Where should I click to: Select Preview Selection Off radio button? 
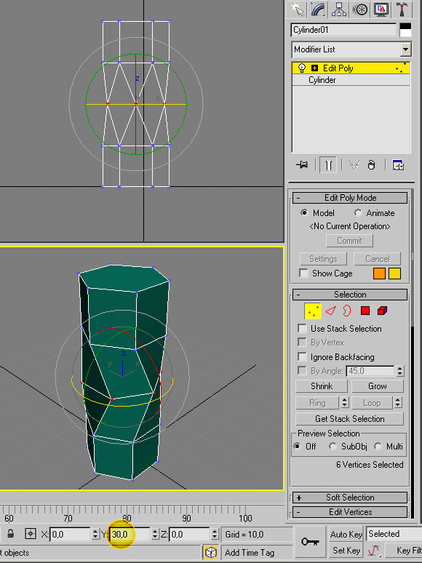click(297, 447)
